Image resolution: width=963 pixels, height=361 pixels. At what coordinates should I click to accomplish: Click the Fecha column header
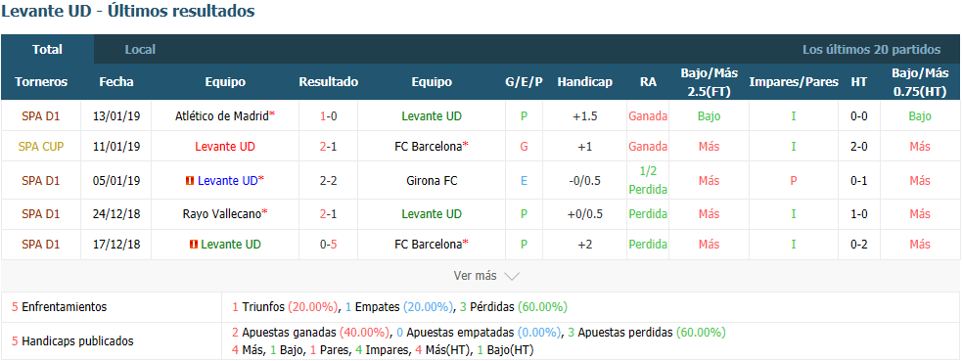click(x=116, y=81)
